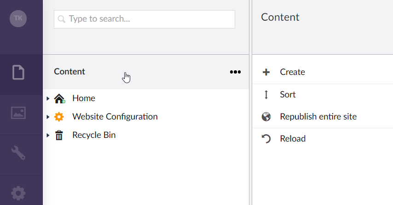This screenshot has height=205, width=393.
Task: Open the gear section in sidebar
Action: 18,193
